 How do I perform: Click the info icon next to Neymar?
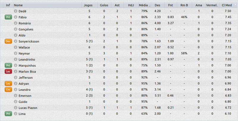coord(16,53)
